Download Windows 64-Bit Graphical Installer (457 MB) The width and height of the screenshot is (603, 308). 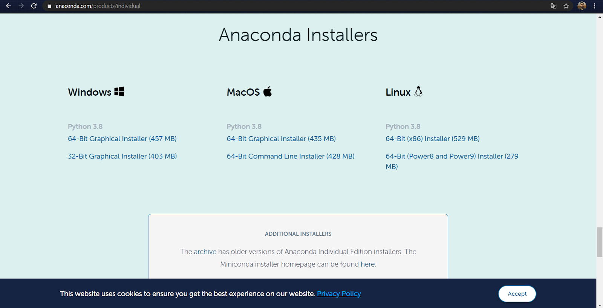click(122, 139)
